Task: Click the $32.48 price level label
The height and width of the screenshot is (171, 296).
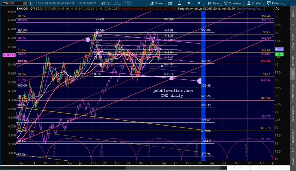Action: (206, 85)
